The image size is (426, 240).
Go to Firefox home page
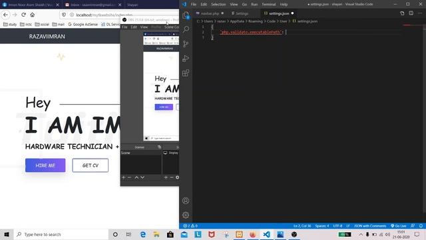tap(33, 15)
